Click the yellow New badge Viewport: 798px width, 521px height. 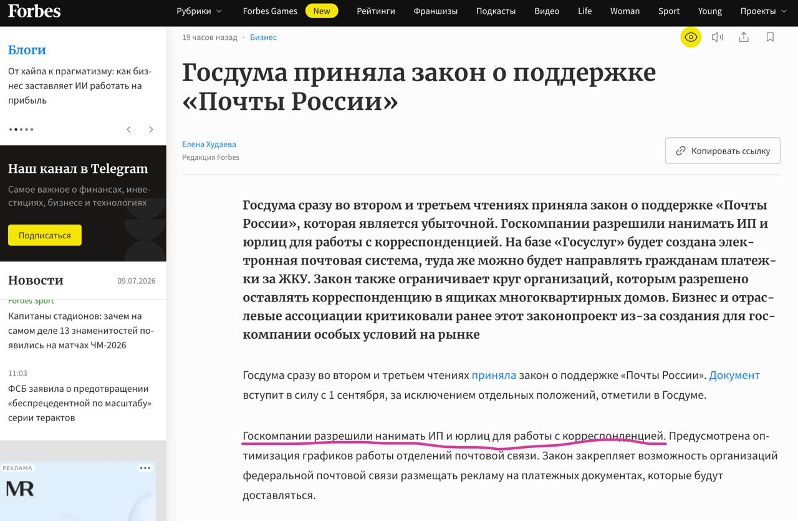322,11
